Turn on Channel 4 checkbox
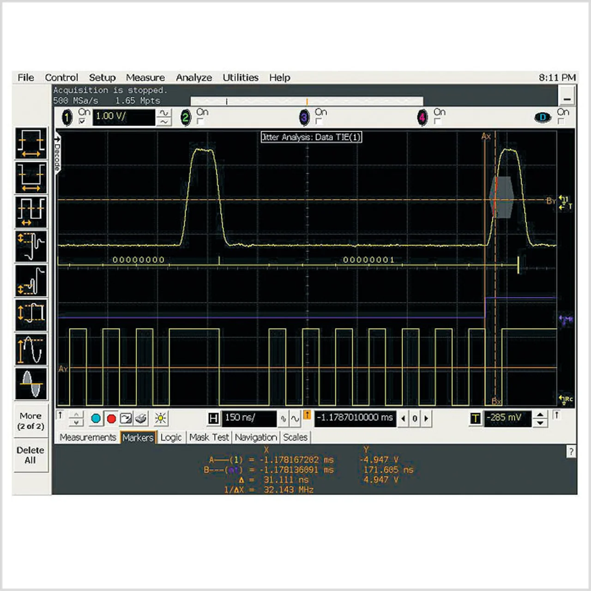The image size is (591, 591). (437, 121)
